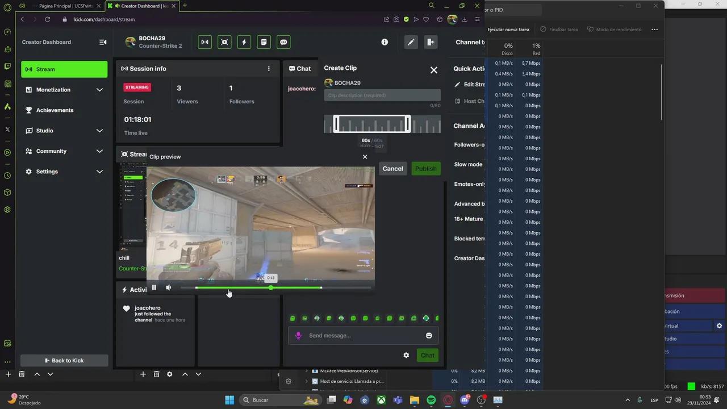Close the Create Clip dialog
The image size is (727, 409).
click(x=434, y=70)
